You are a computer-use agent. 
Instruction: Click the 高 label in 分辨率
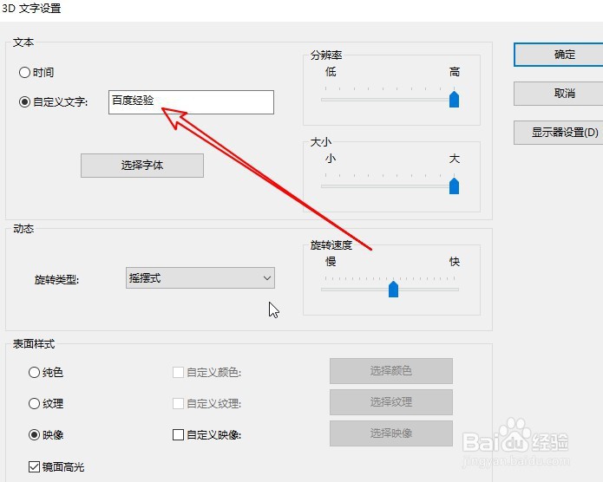click(x=455, y=72)
